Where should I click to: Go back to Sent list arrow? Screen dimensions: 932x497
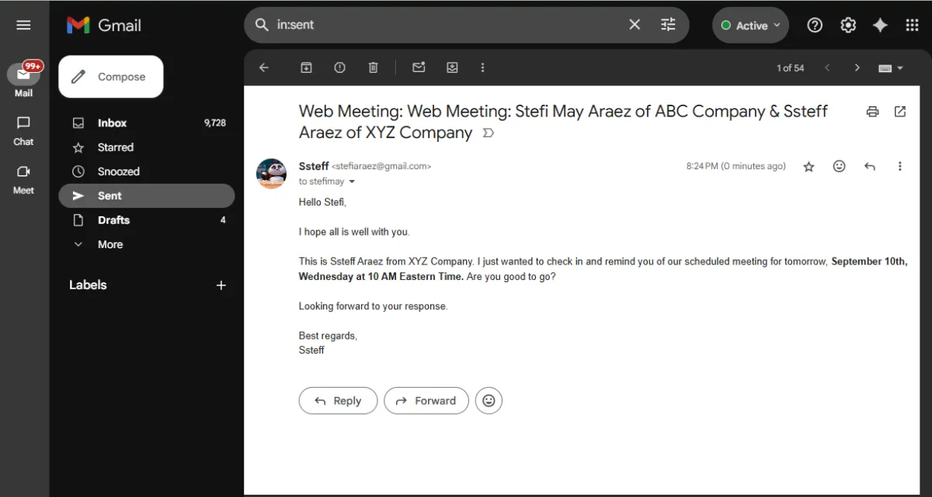pyautogui.click(x=264, y=67)
